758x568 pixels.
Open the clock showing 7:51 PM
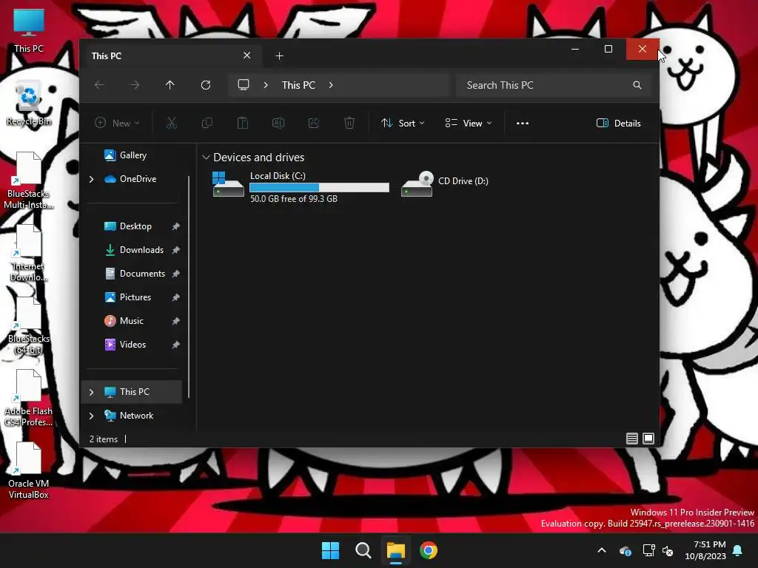(x=705, y=550)
